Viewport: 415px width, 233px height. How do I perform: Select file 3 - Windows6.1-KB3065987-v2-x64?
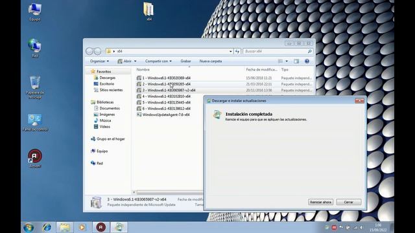click(x=166, y=90)
